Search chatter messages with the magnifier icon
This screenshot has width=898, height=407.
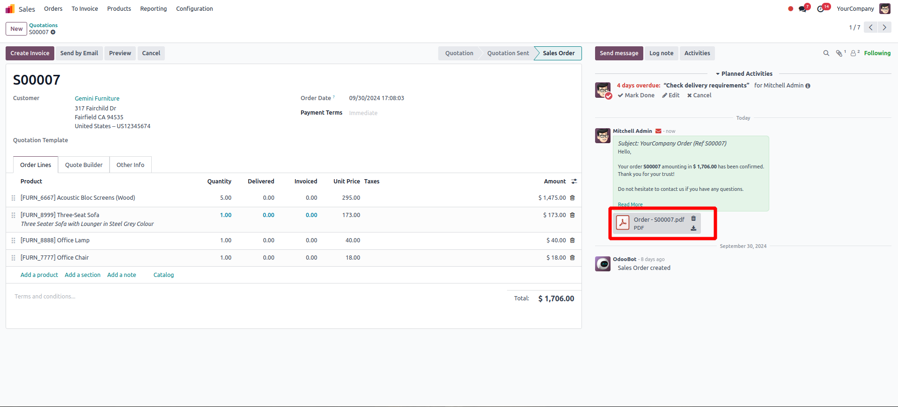826,53
